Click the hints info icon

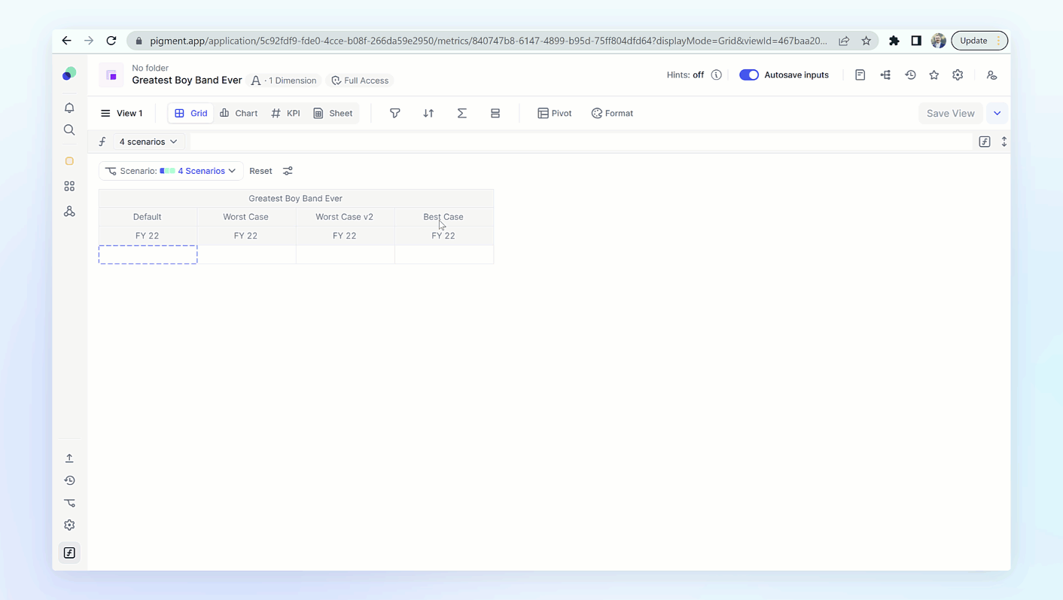pos(717,75)
